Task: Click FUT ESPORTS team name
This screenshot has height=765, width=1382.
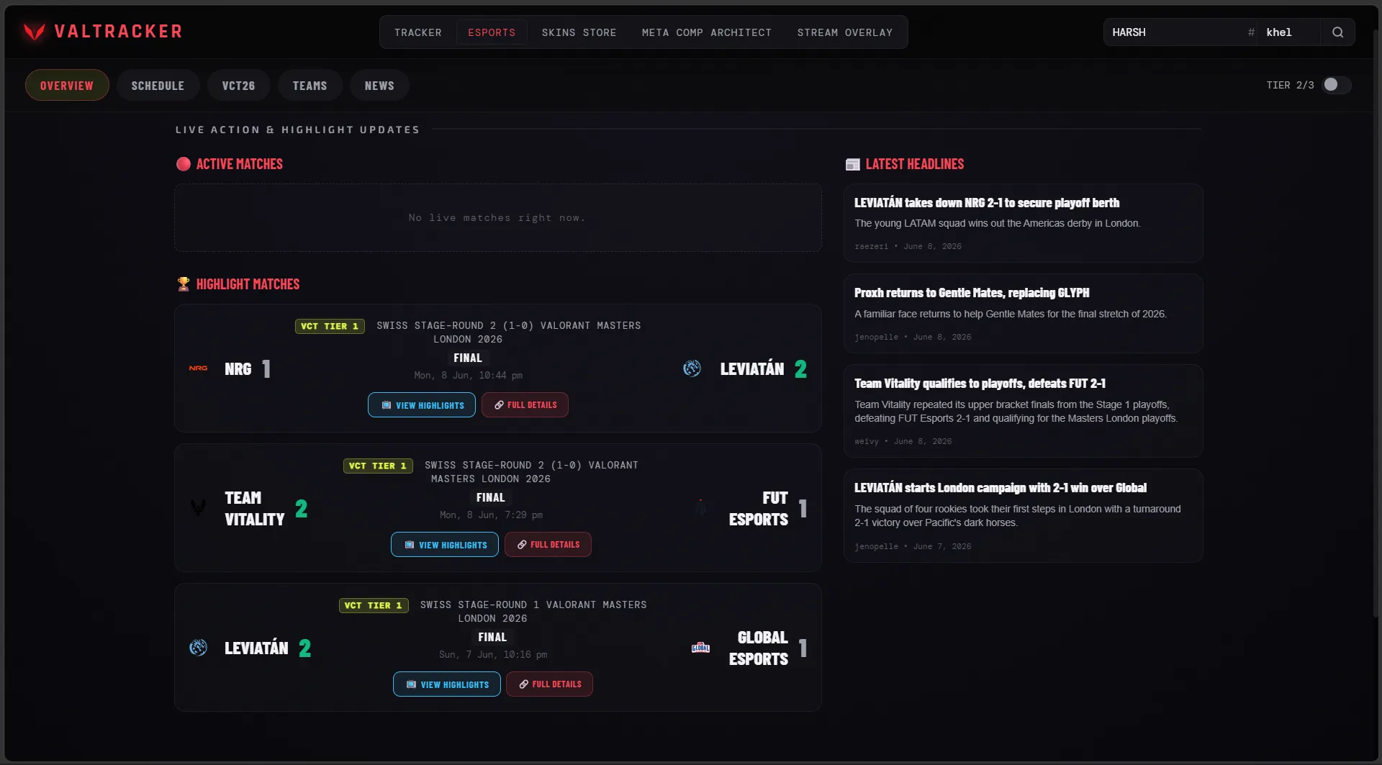Action: tap(758, 508)
